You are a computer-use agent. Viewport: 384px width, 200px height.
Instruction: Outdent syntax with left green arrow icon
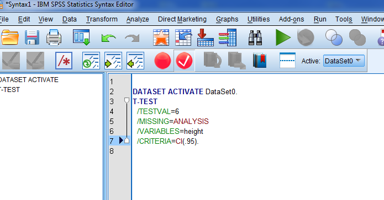[x=135, y=60]
